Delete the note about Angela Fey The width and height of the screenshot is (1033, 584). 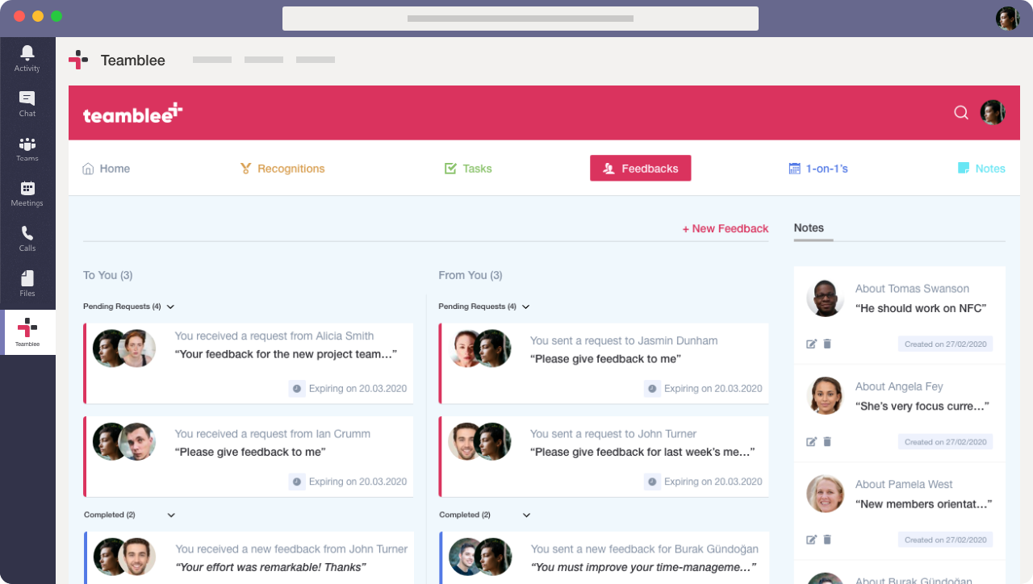pyautogui.click(x=827, y=442)
